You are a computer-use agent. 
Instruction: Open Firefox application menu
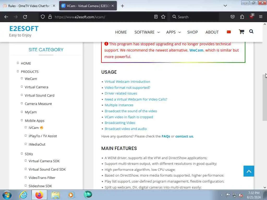click(x=261, y=17)
